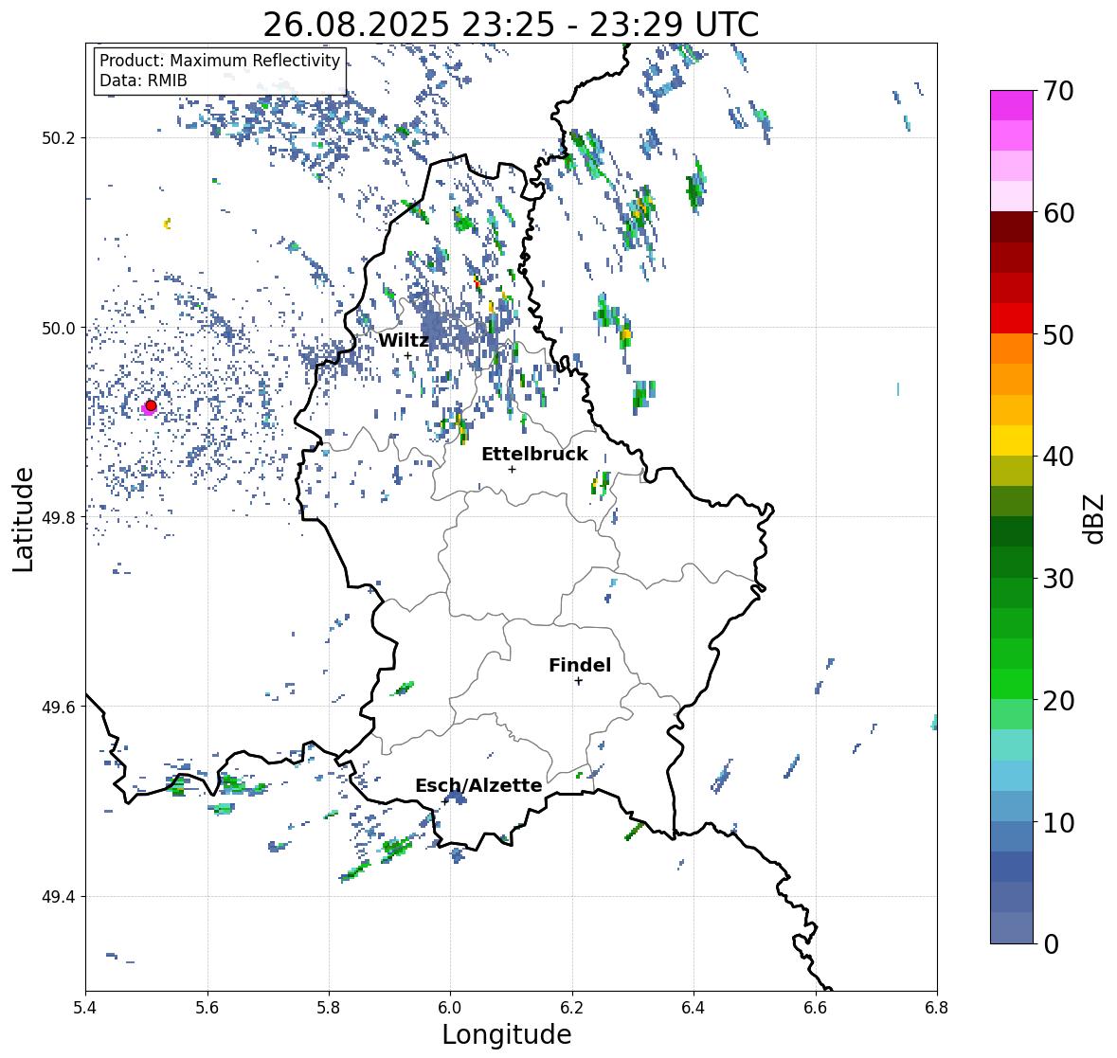This screenshot has height=1058, width=1117.
Task: Click the 6.2 longitude tick label
Action: [x=572, y=1008]
